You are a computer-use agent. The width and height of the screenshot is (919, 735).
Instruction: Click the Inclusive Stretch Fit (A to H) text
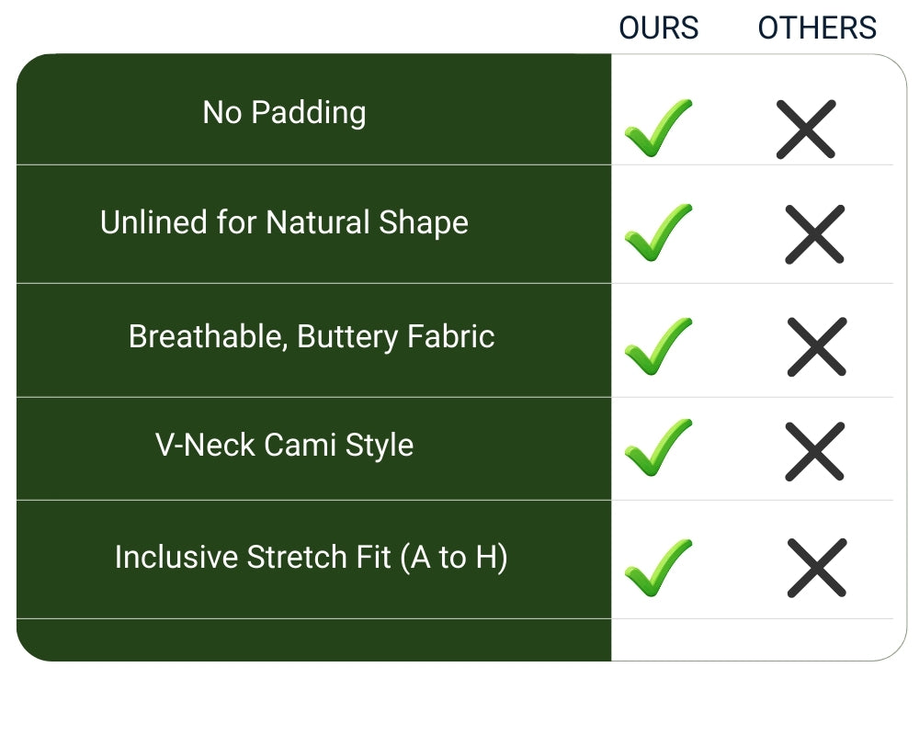311,558
